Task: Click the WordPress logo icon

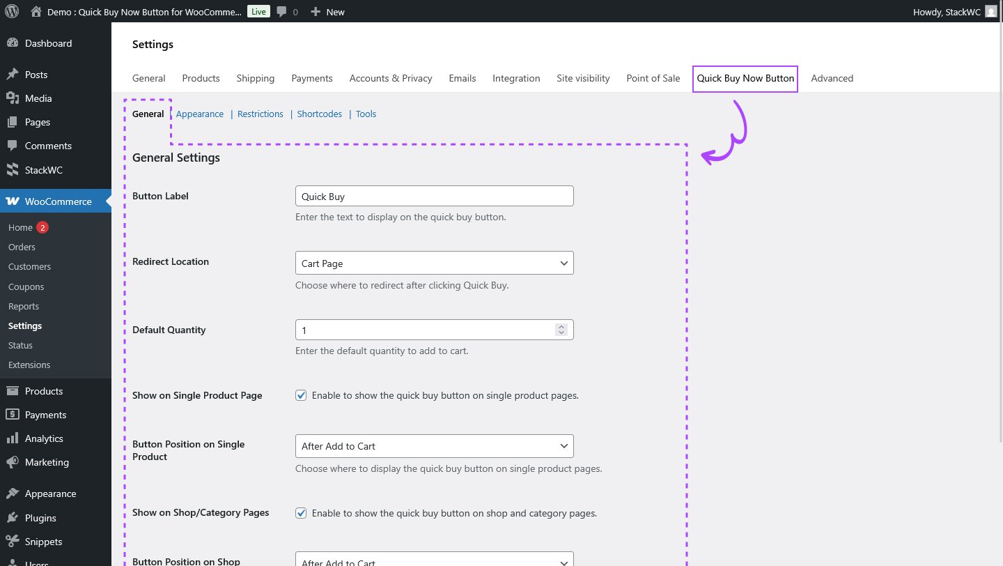Action: pos(12,11)
